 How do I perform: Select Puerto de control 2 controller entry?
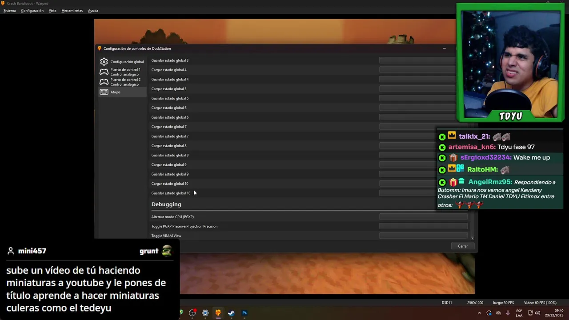pyautogui.click(x=122, y=82)
